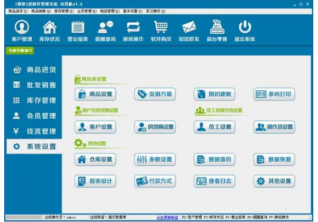Open 客户管理 toolbar icon
The width and height of the screenshot is (318, 222).
click(22, 31)
